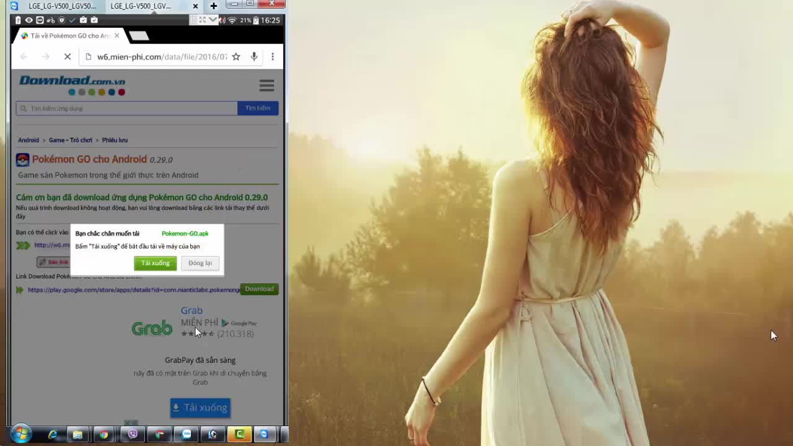Image resolution: width=793 pixels, height=446 pixels.
Task: Click the Download.com.vn logo
Action: pos(72,85)
